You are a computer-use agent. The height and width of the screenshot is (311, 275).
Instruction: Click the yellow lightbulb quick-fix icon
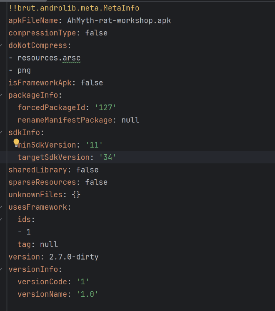point(16,142)
